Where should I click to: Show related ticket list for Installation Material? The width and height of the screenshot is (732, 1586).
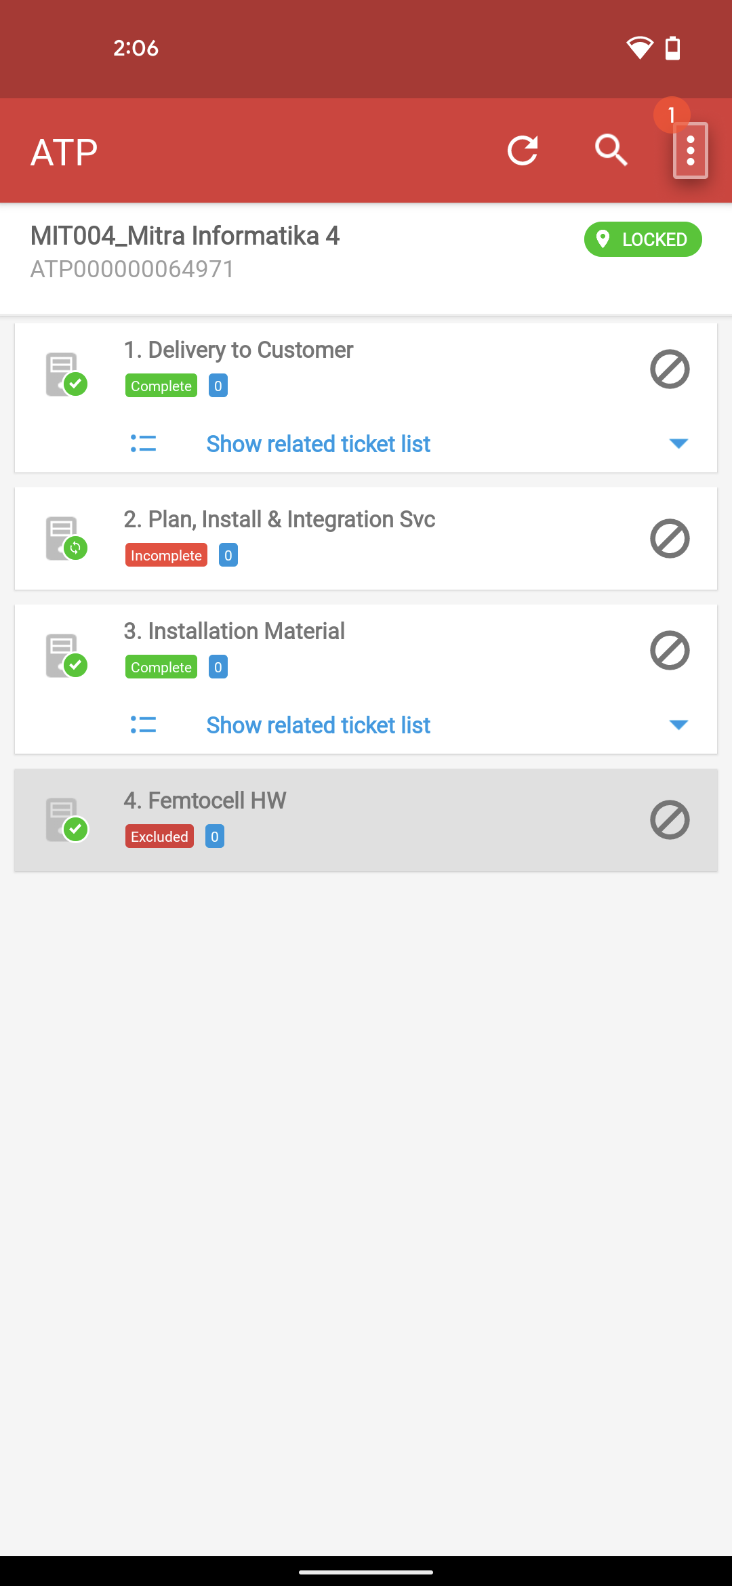318,725
